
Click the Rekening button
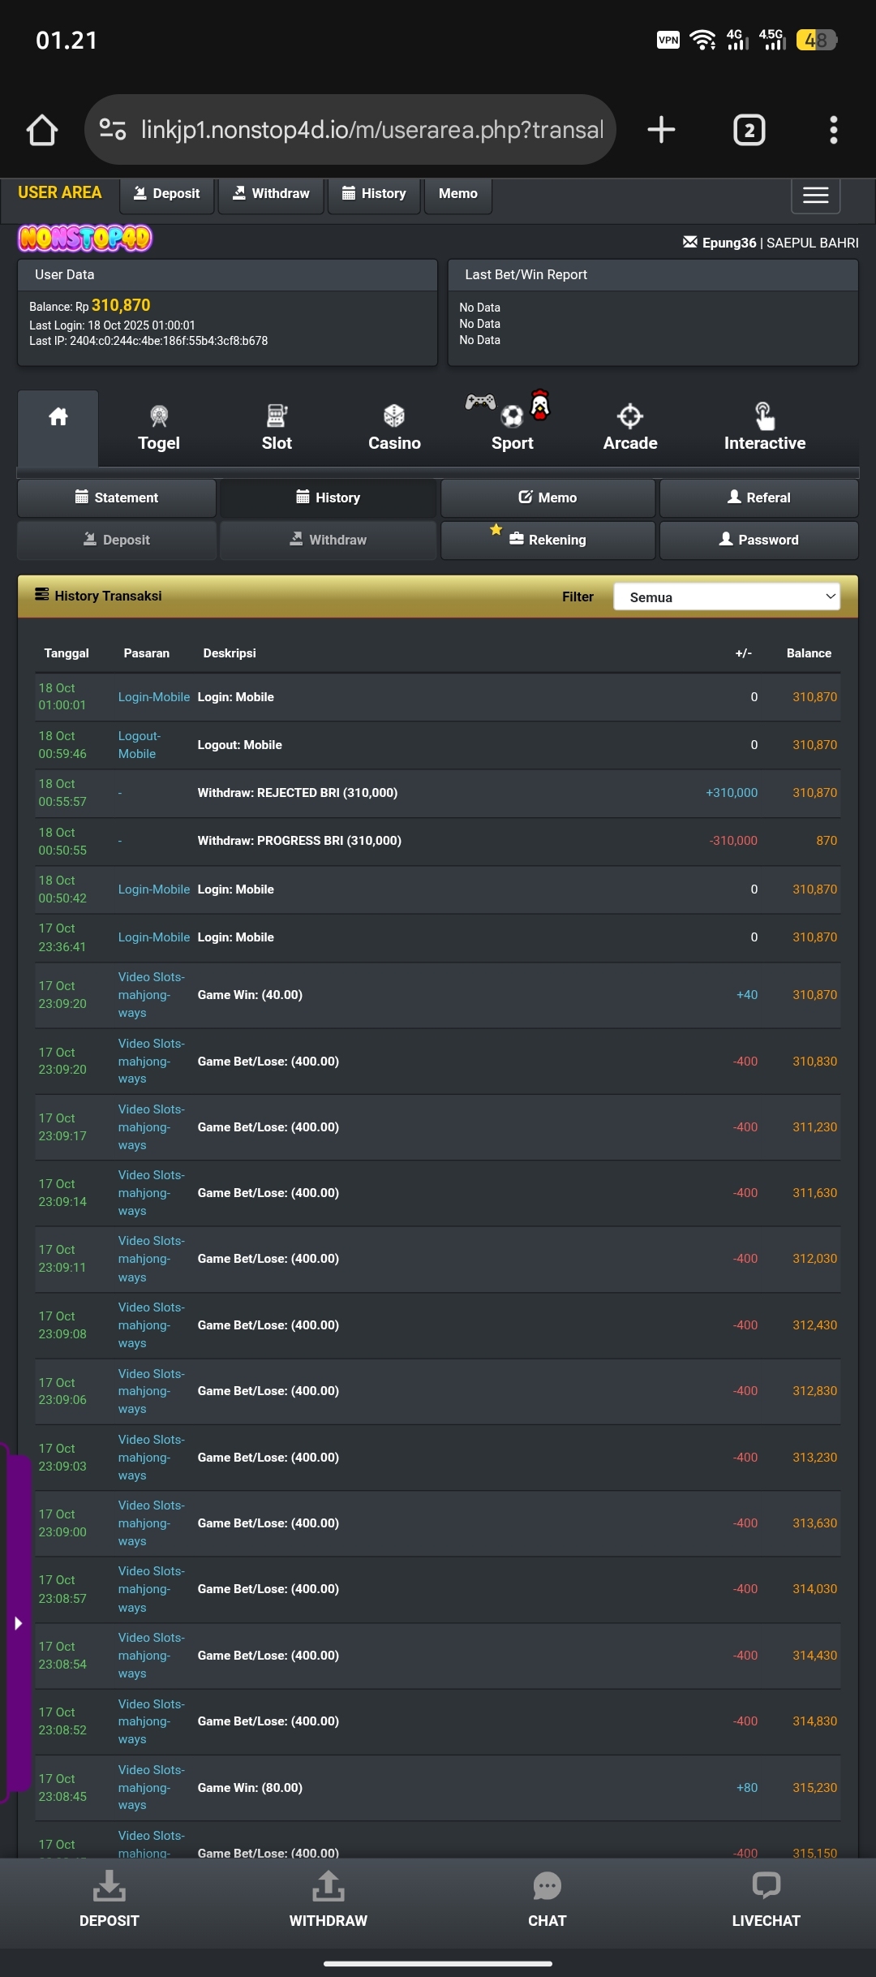point(547,540)
